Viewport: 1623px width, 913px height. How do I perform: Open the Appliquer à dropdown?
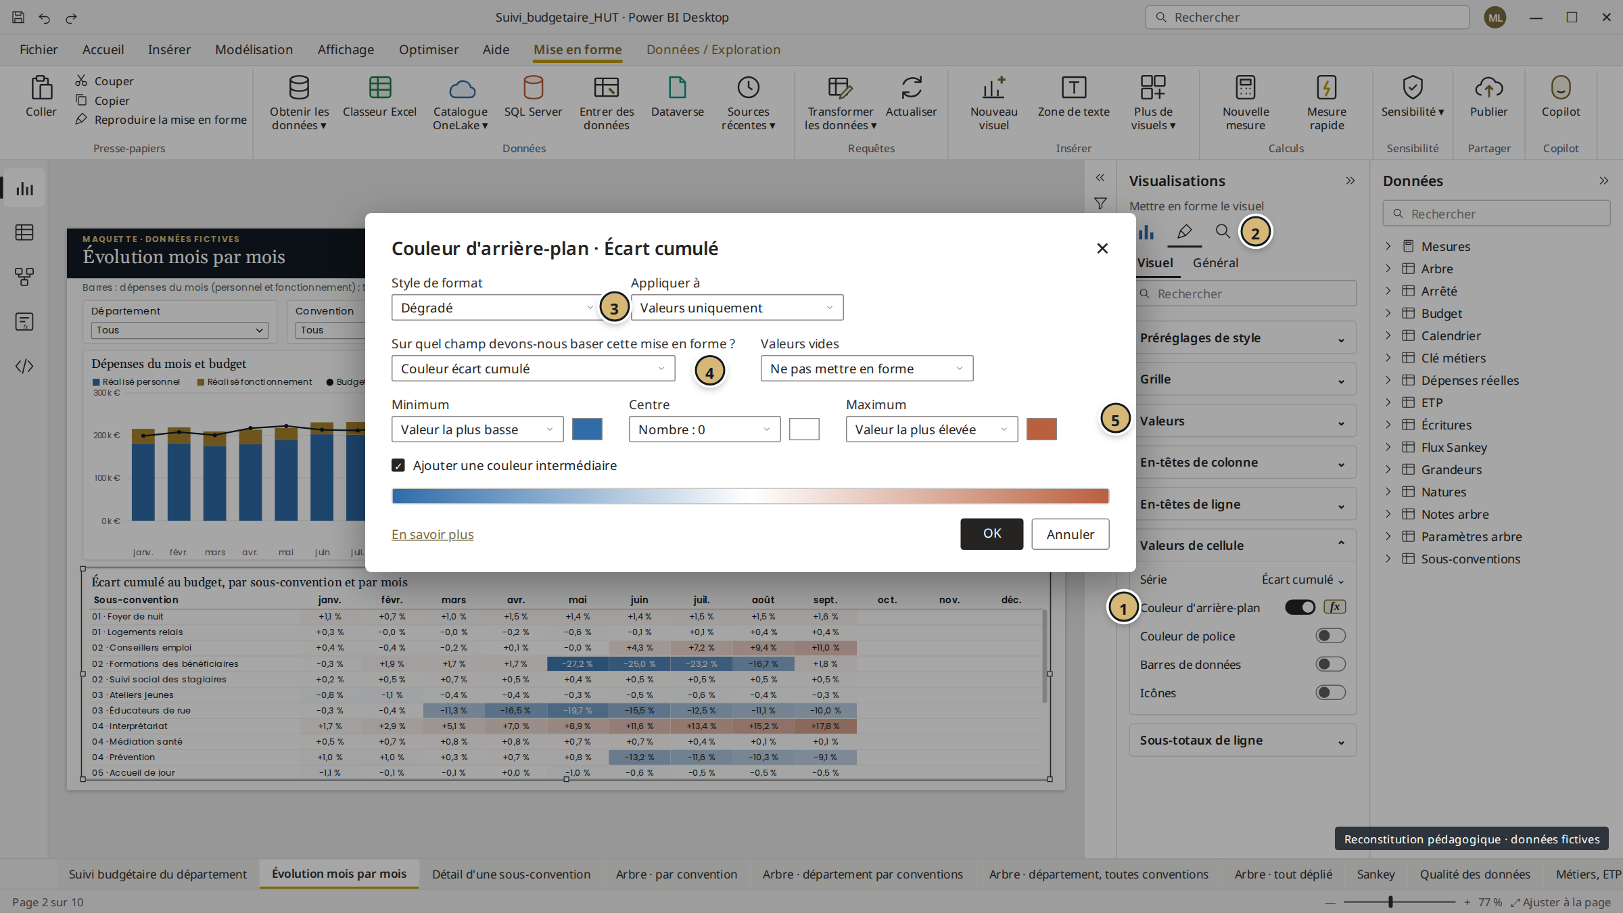click(x=737, y=308)
